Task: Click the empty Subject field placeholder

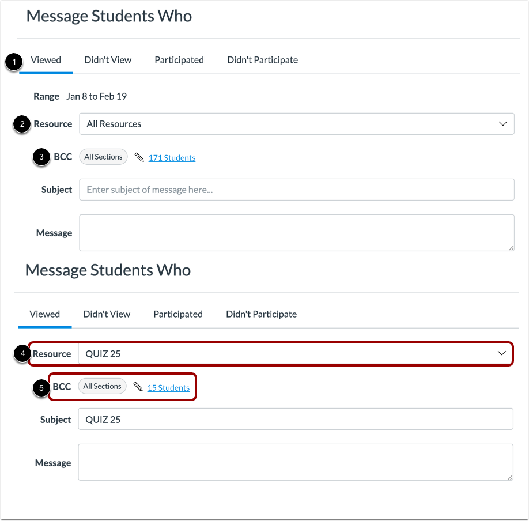Action: [x=296, y=190]
